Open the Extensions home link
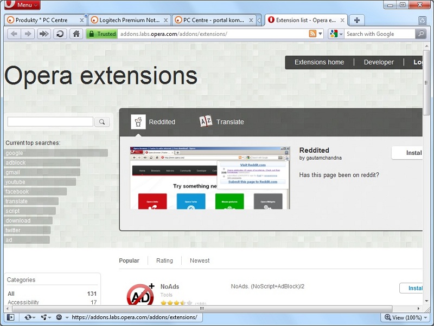This screenshot has width=434, height=326. point(320,62)
